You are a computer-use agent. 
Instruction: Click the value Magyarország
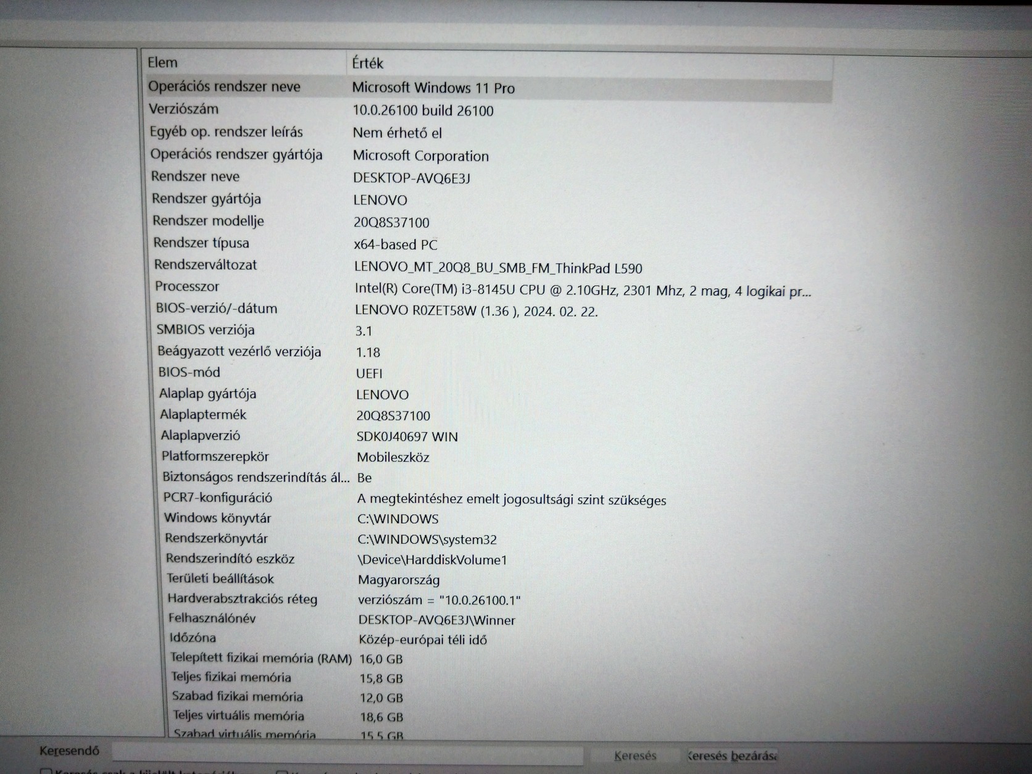pyautogui.click(x=399, y=580)
